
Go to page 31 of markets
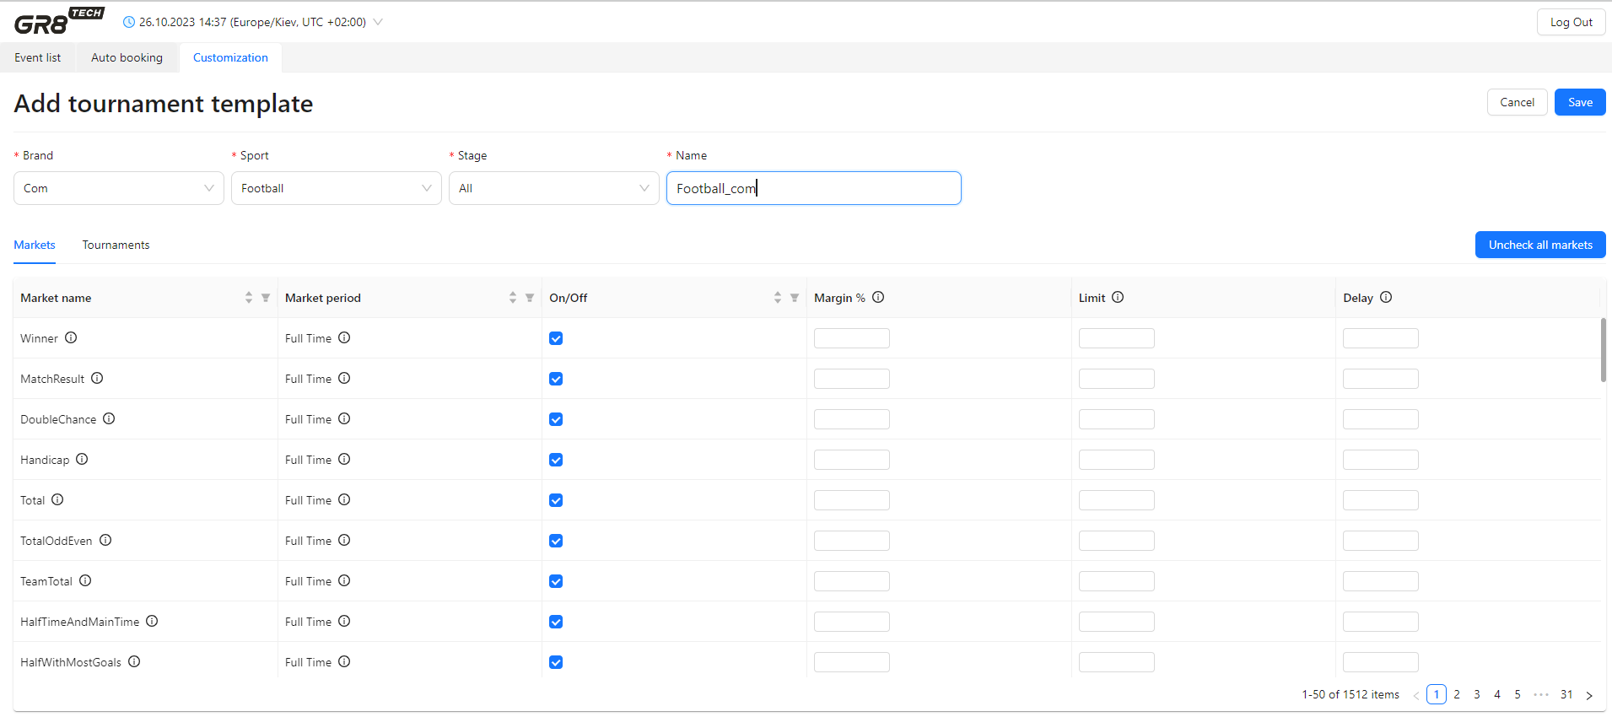[1566, 694]
